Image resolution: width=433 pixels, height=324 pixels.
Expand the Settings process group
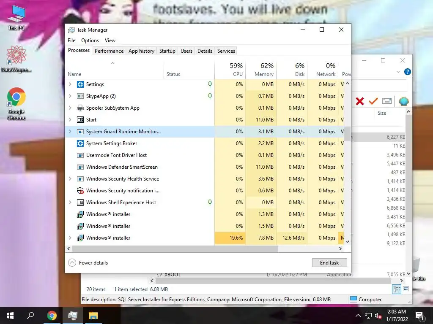click(x=70, y=84)
